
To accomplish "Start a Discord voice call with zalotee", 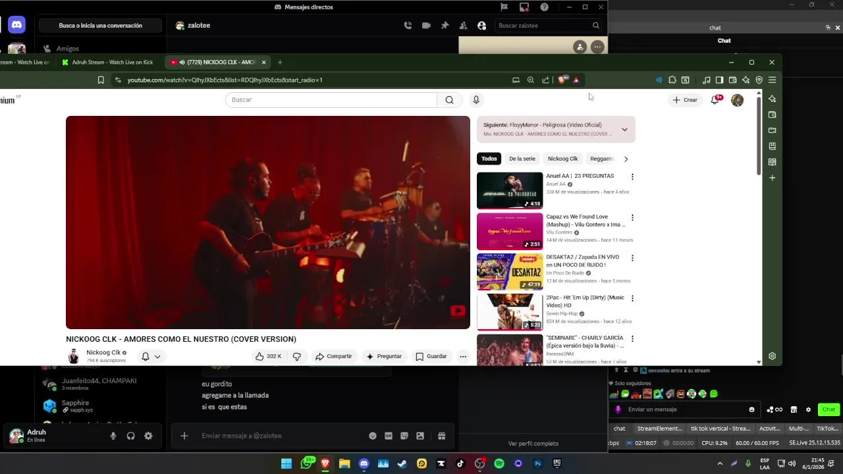I will click(x=408, y=26).
